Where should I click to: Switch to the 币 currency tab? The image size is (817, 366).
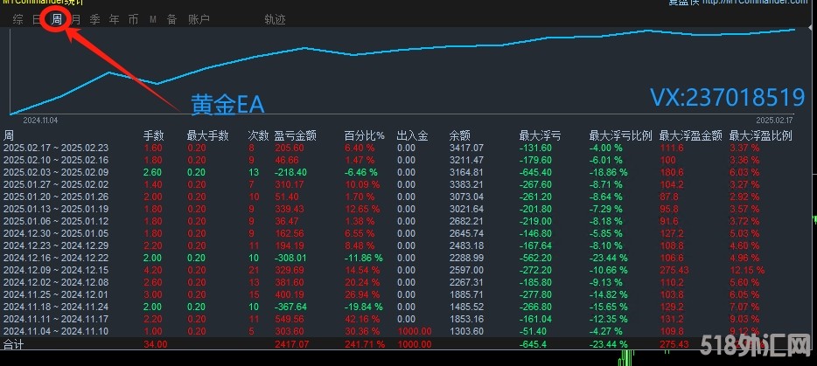133,20
